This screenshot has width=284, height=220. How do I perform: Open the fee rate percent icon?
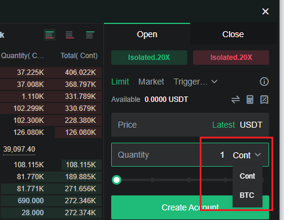(264, 100)
